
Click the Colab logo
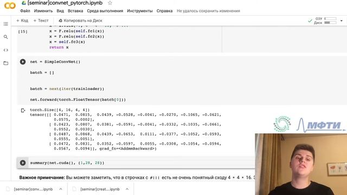tap(10, 5)
